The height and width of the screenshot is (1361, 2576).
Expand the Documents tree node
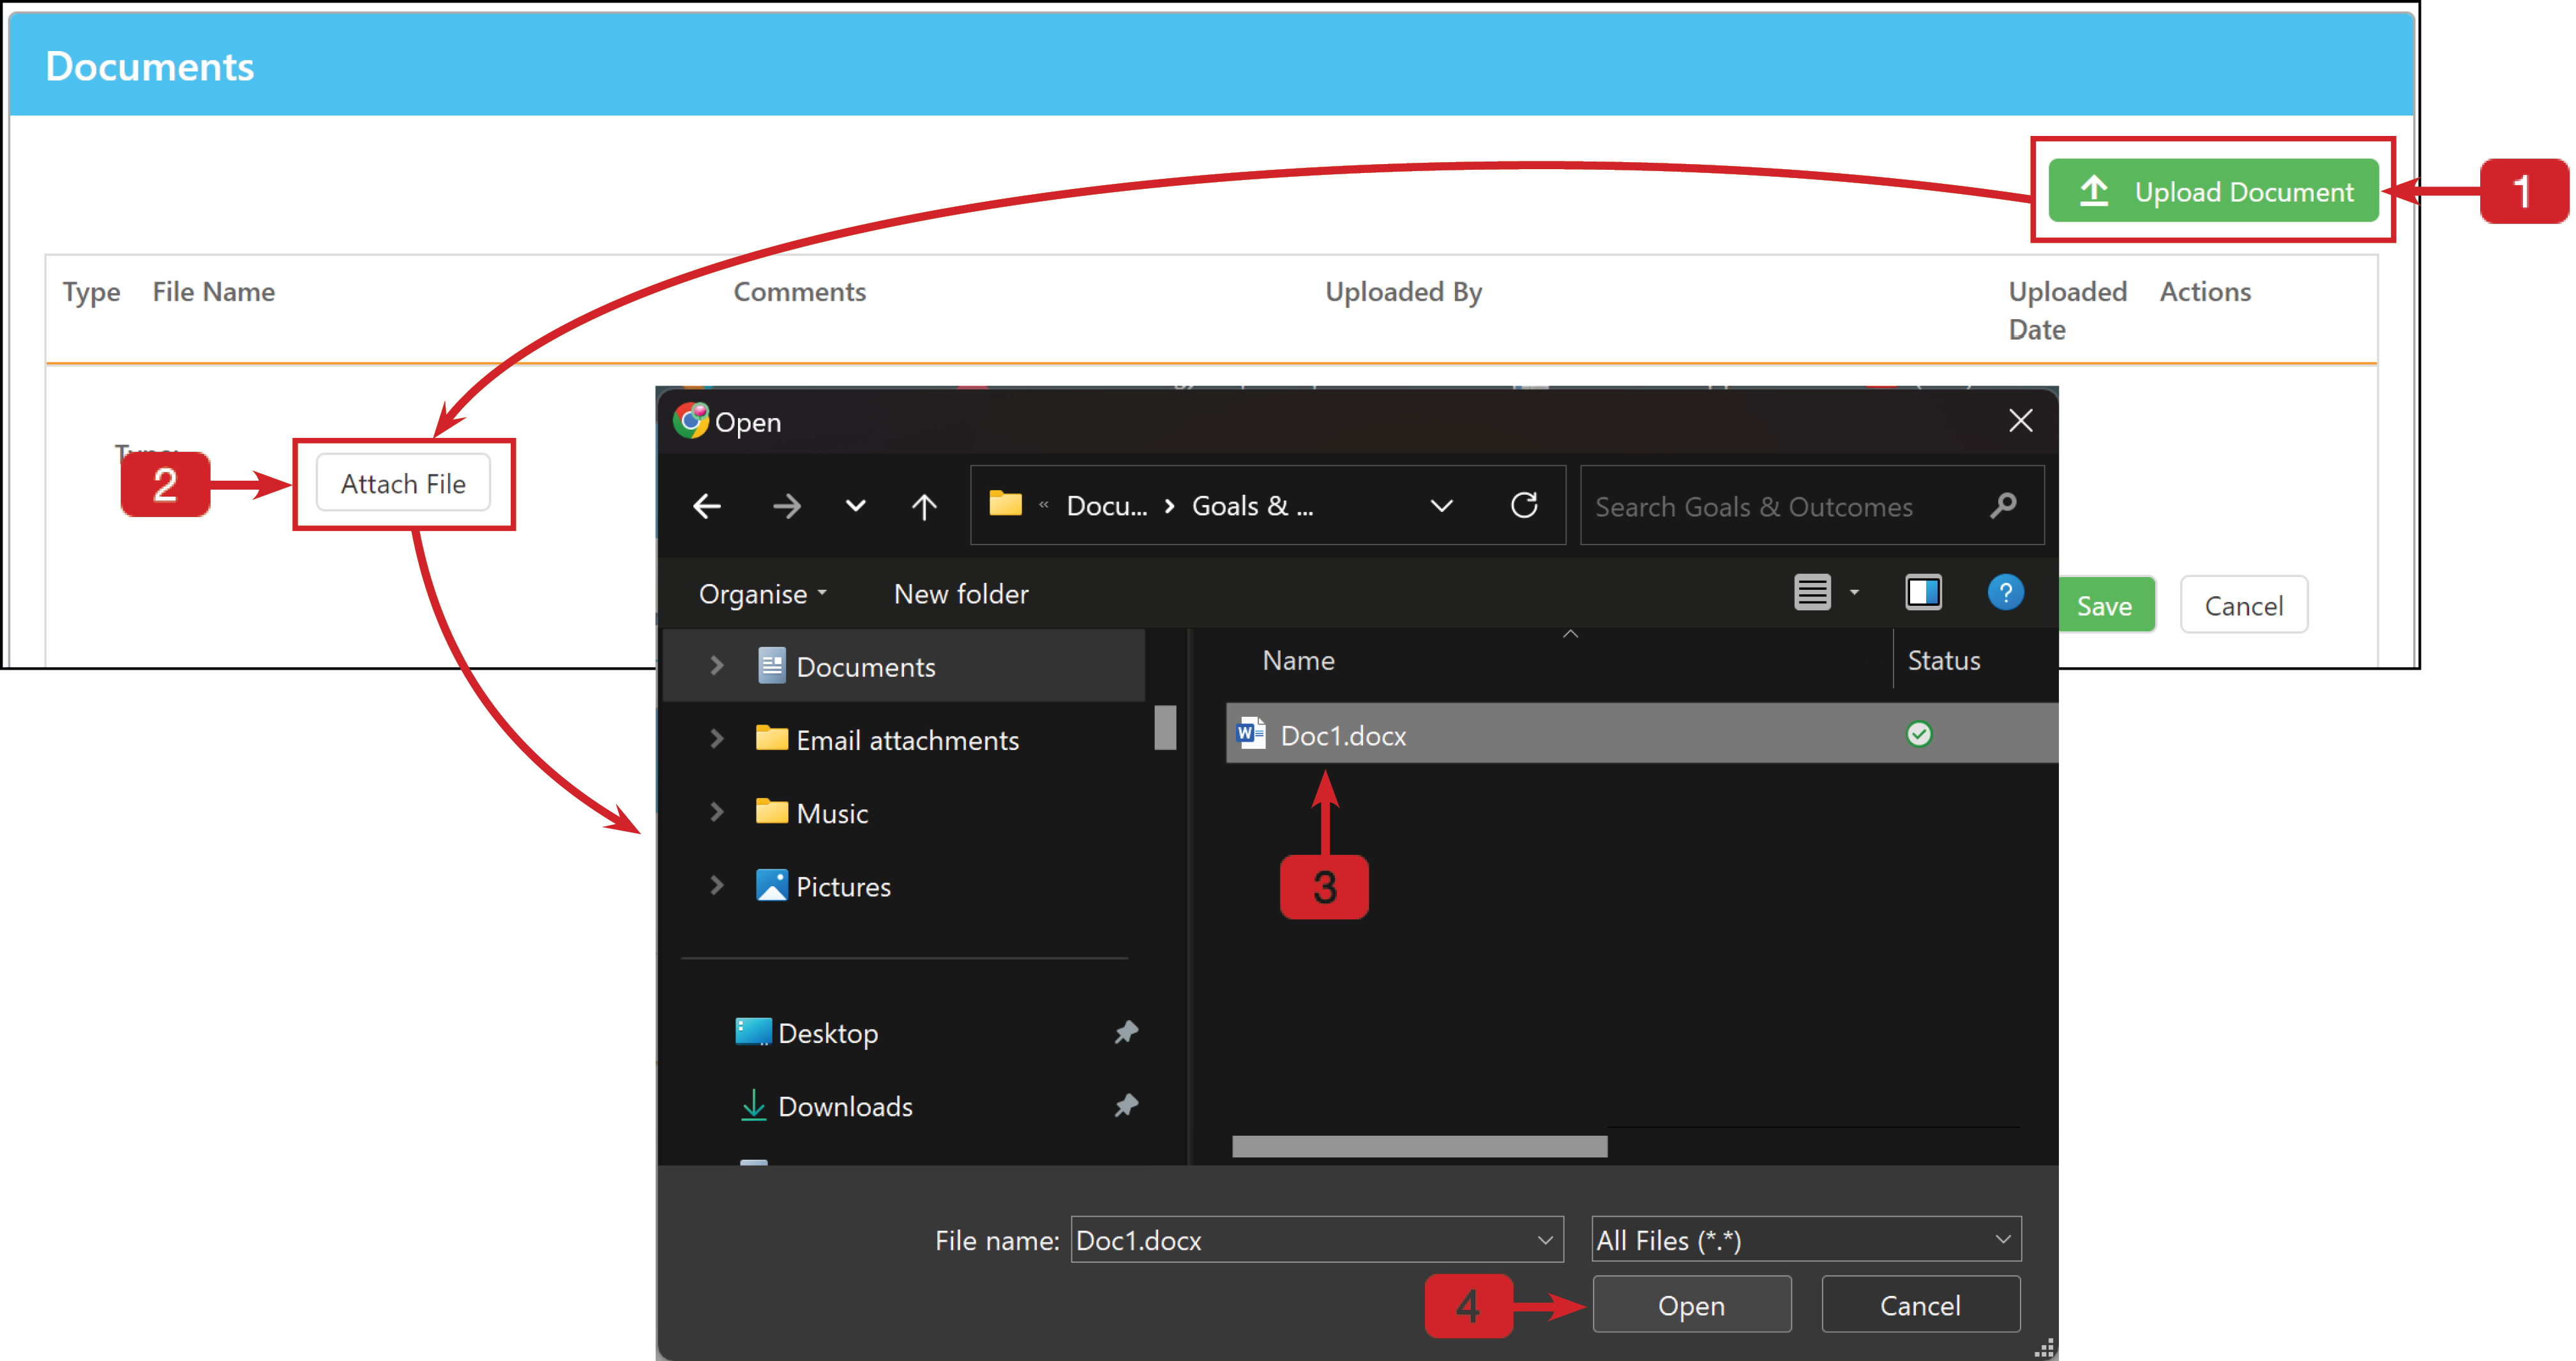(x=716, y=666)
